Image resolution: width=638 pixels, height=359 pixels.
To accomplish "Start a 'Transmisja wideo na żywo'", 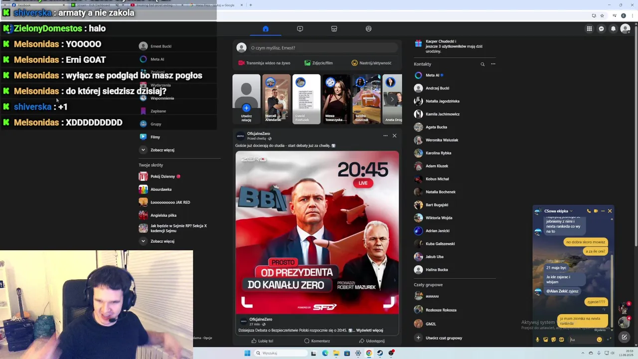I will pos(264,63).
